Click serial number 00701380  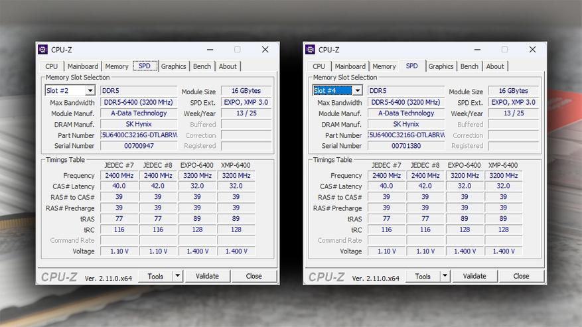click(406, 146)
